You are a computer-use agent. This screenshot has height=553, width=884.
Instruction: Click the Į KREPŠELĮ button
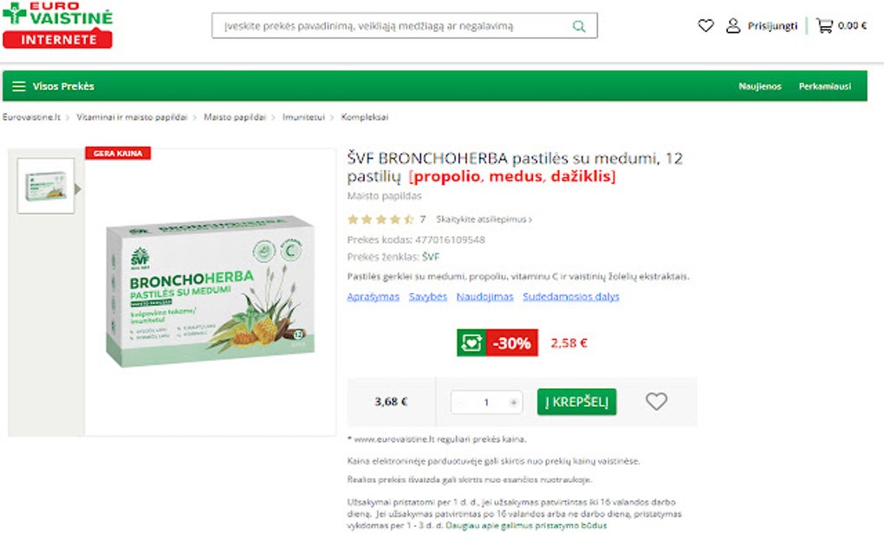pyautogui.click(x=576, y=402)
